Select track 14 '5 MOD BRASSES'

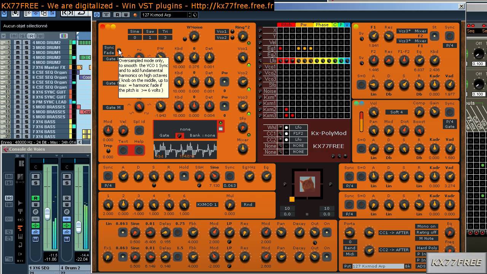point(49,107)
